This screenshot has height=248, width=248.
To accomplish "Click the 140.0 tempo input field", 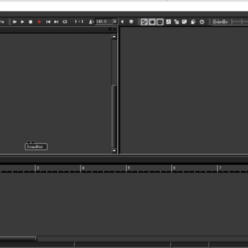I will tap(104, 21).
